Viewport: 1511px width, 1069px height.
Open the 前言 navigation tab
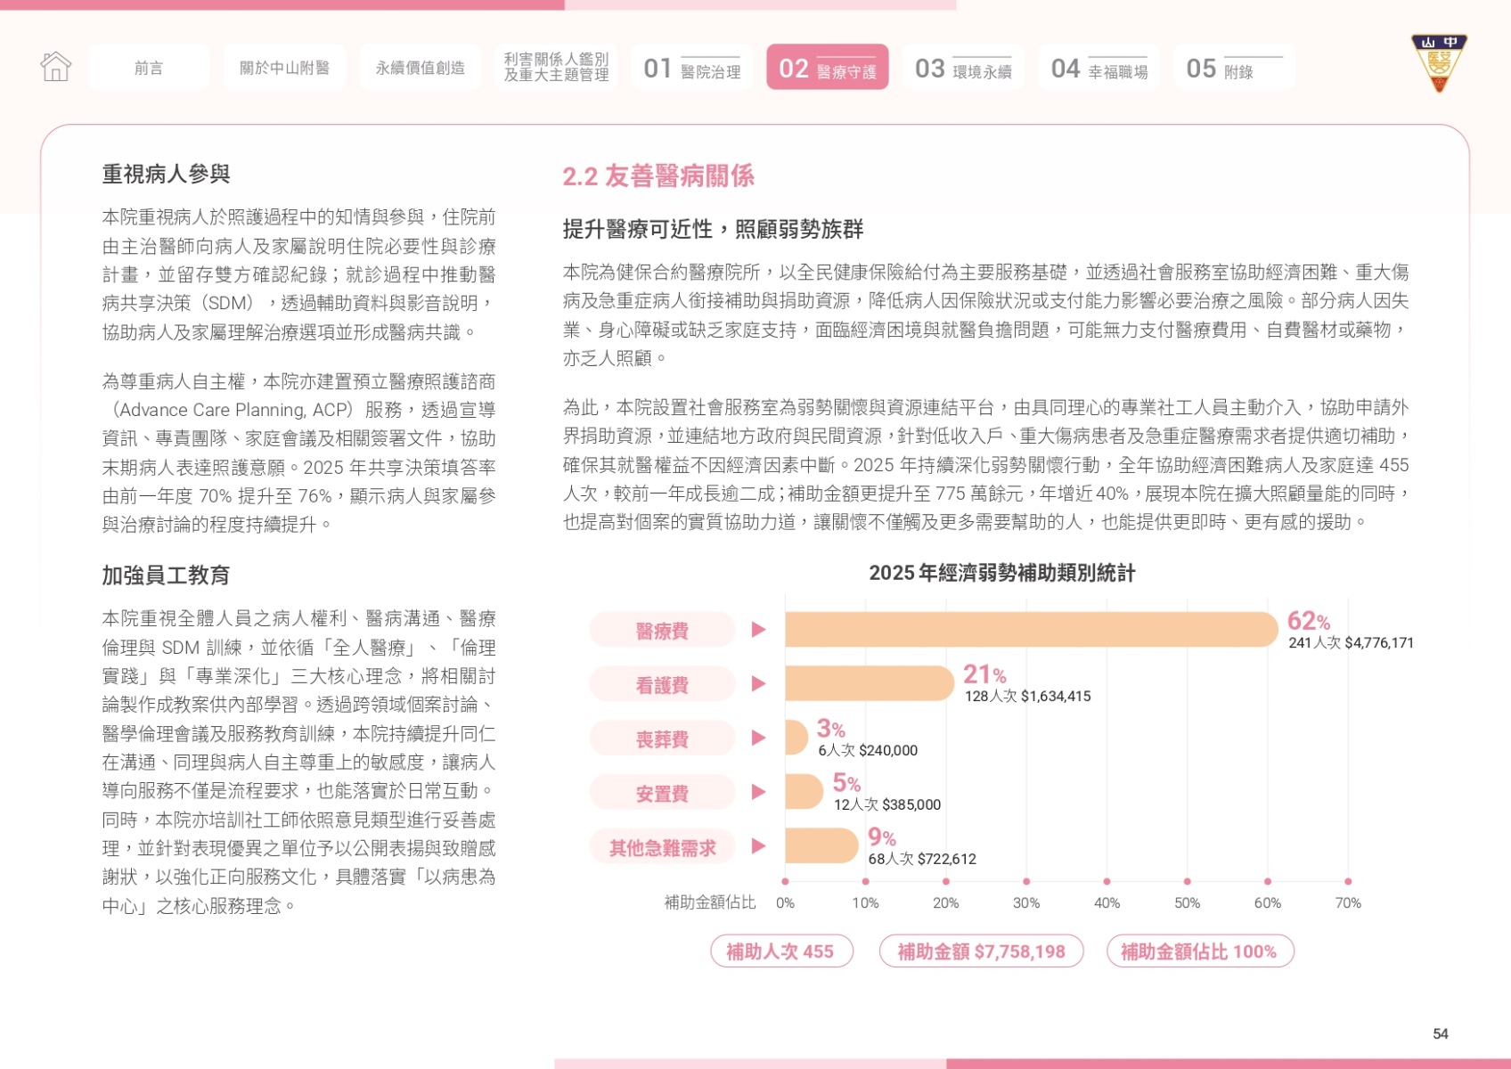(149, 68)
